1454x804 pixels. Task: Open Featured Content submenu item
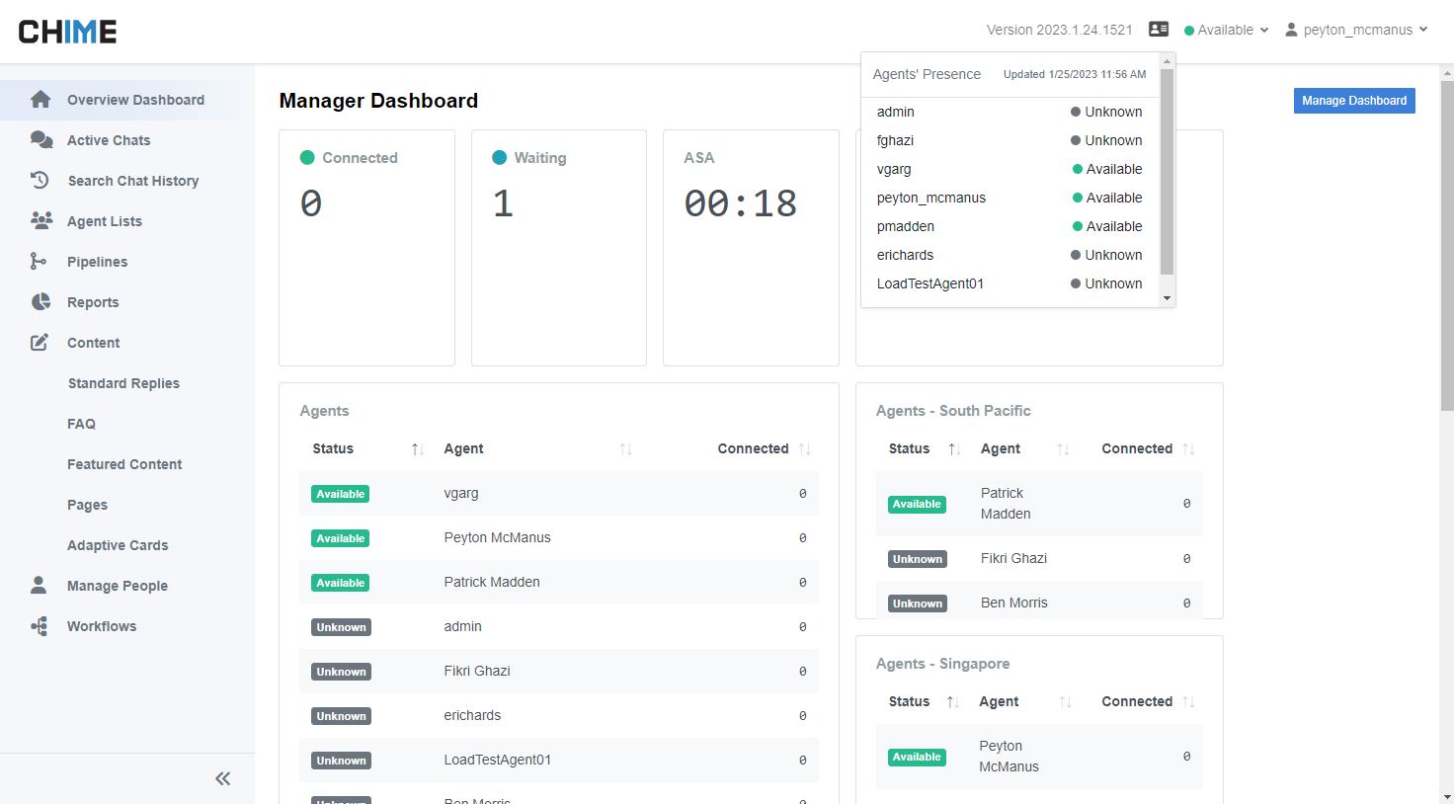click(124, 464)
